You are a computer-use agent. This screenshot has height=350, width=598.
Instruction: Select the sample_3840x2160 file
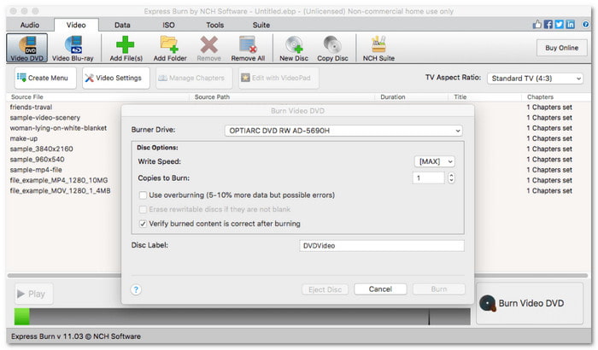coord(41,149)
